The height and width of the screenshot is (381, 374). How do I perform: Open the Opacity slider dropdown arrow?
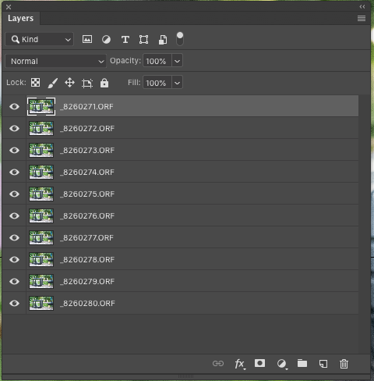[177, 61]
